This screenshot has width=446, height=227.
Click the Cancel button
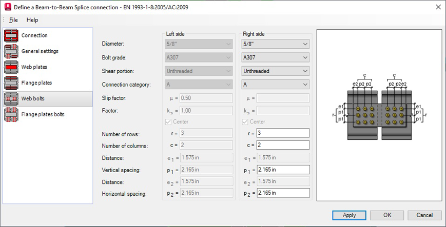424,215
